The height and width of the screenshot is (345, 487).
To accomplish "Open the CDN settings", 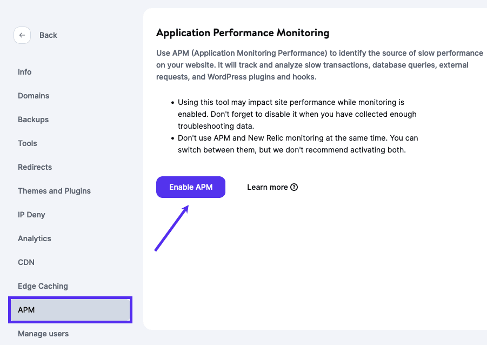I will (x=26, y=262).
